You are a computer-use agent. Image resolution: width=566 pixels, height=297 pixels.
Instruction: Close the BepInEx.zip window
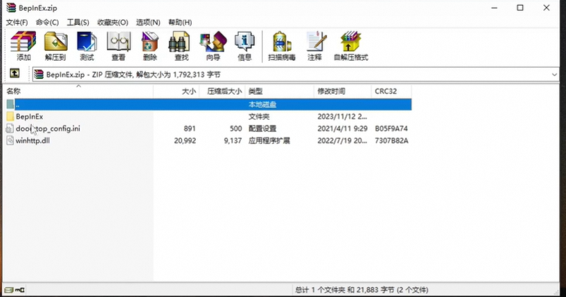546,8
